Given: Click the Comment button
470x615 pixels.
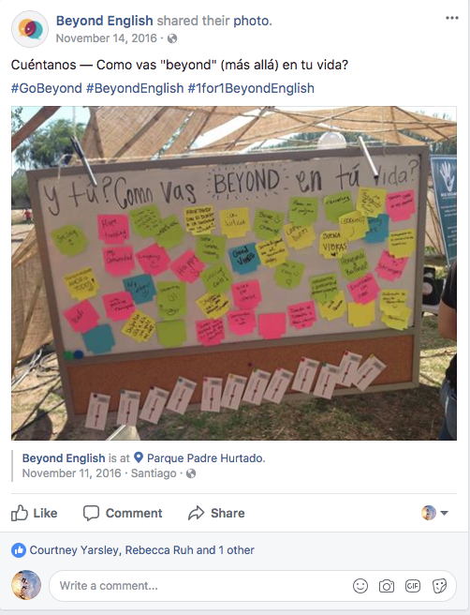Looking at the screenshot, I should [123, 513].
